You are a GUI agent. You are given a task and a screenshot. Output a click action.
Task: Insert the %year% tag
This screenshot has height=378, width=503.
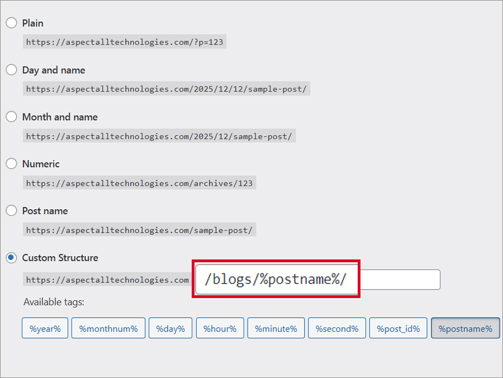(x=45, y=329)
